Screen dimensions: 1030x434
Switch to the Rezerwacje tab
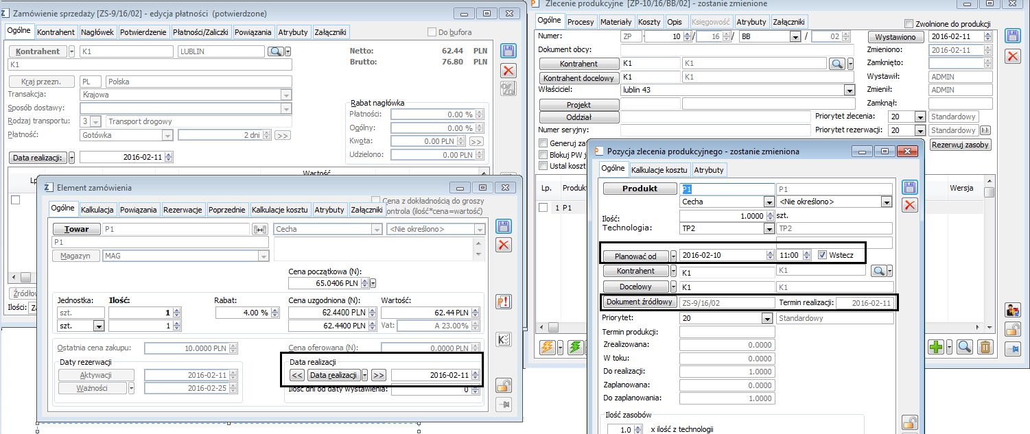tap(183, 210)
